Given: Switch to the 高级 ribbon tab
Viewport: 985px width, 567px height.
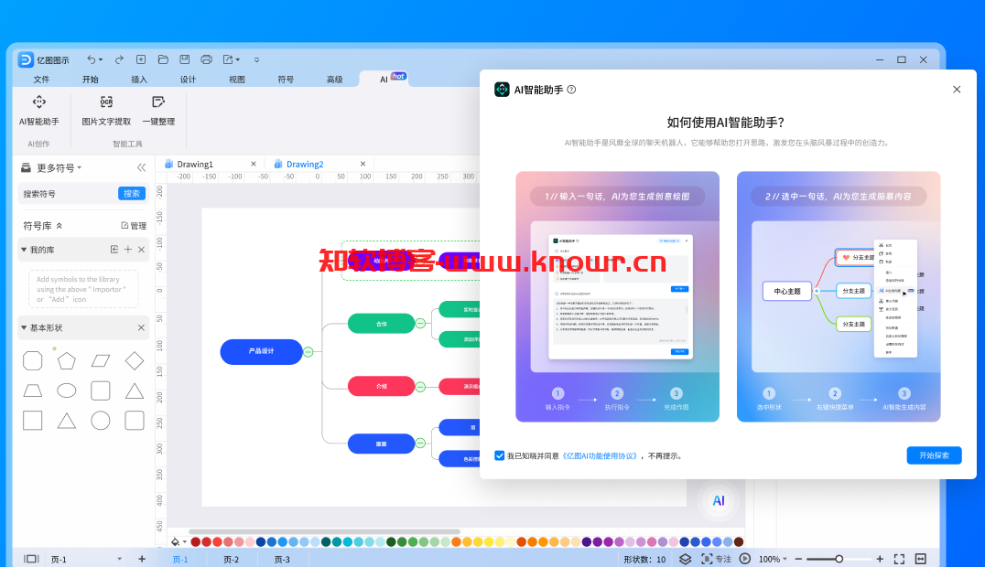Looking at the screenshot, I should (335, 80).
